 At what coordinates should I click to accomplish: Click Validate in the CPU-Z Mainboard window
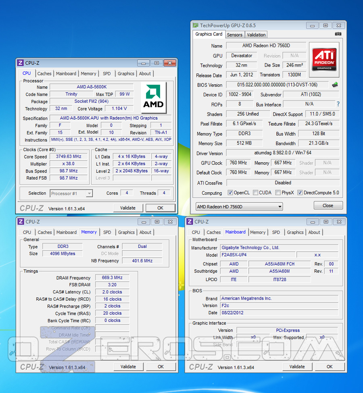[x=297, y=367]
